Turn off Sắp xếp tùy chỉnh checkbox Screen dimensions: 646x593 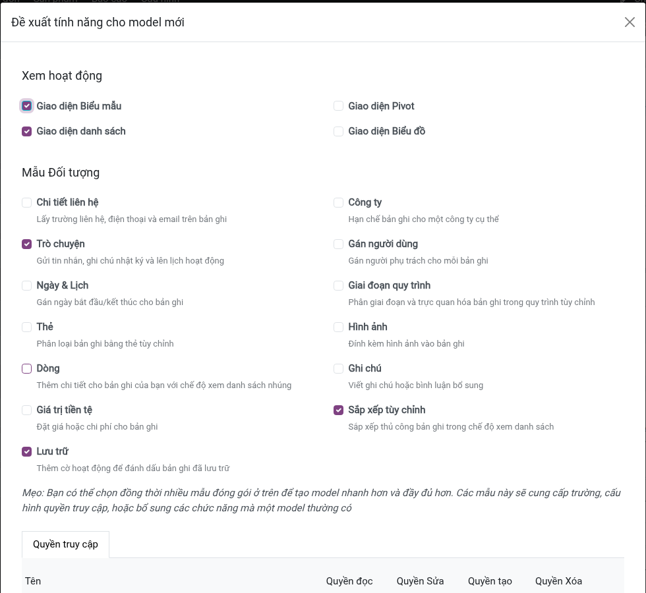coord(338,410)
